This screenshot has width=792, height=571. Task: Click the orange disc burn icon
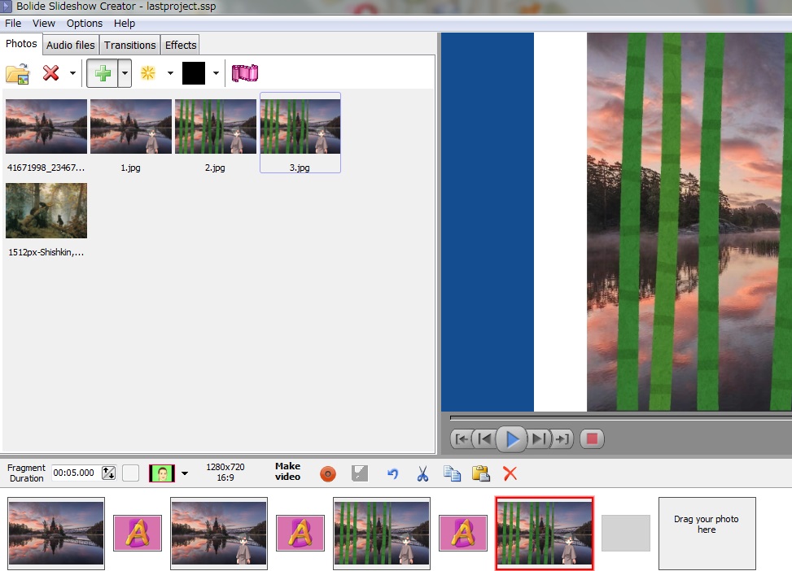tap(328, 473)
